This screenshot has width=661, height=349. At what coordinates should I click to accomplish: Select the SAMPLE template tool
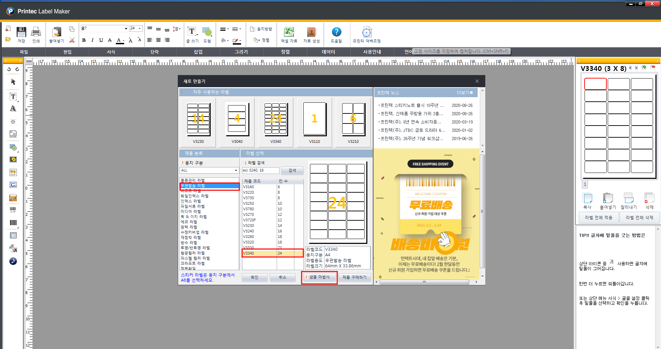click(13, 198)
